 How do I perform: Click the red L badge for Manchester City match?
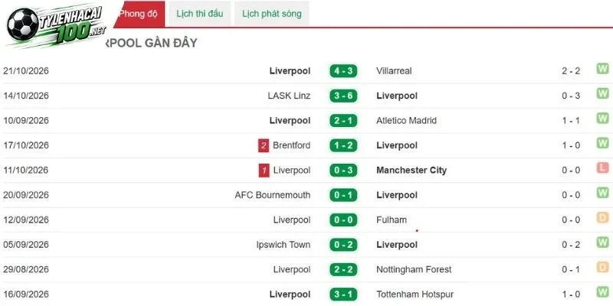[x=602, y=168]
